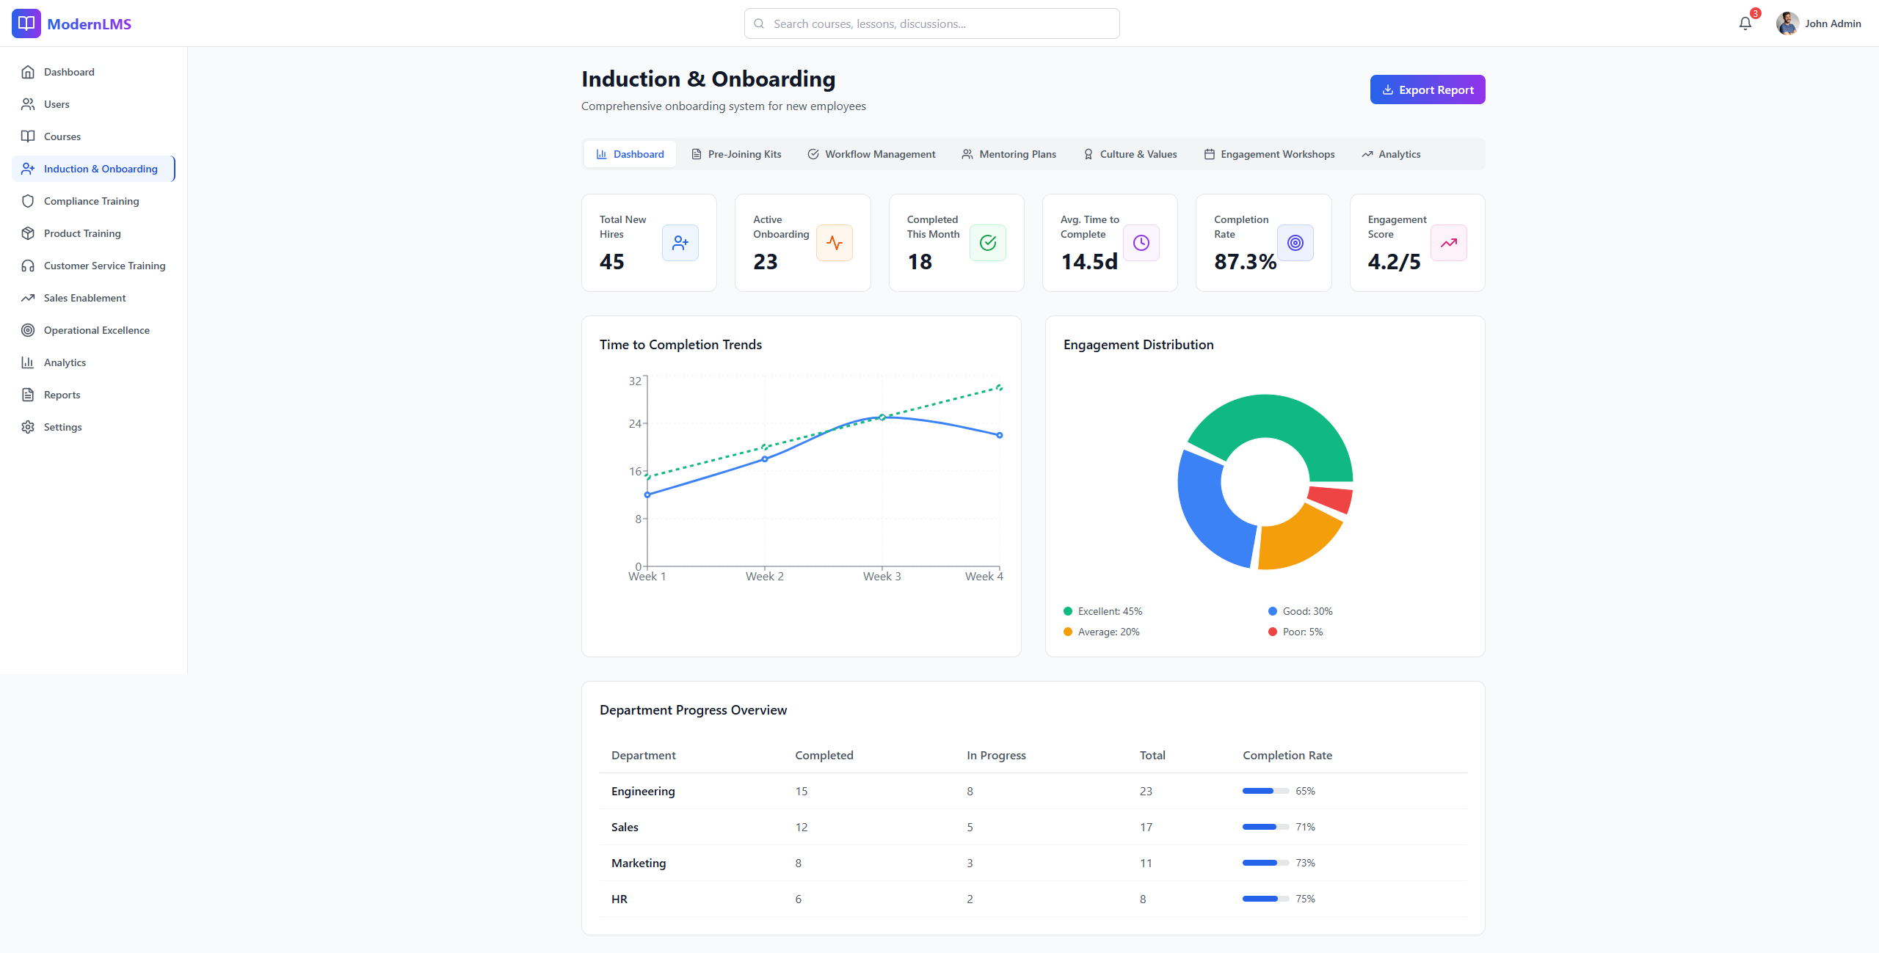
Task: Click the notification bell icon
Action: (1745, 23)
